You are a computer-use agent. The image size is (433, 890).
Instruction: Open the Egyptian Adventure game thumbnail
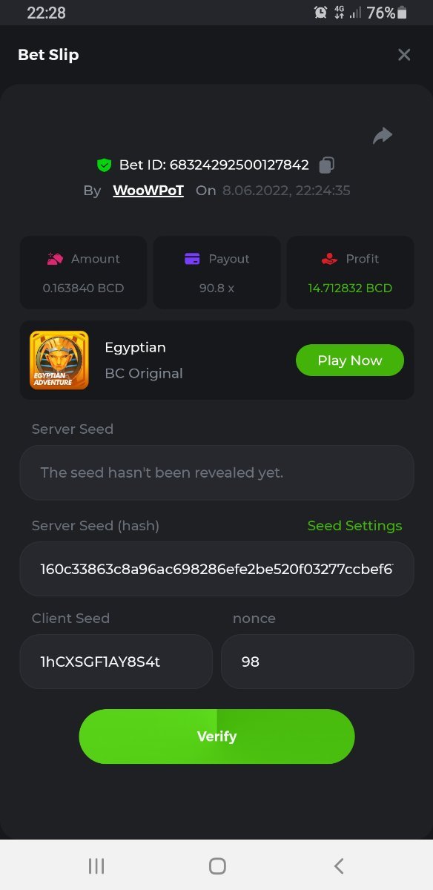(x=59, y=360)
